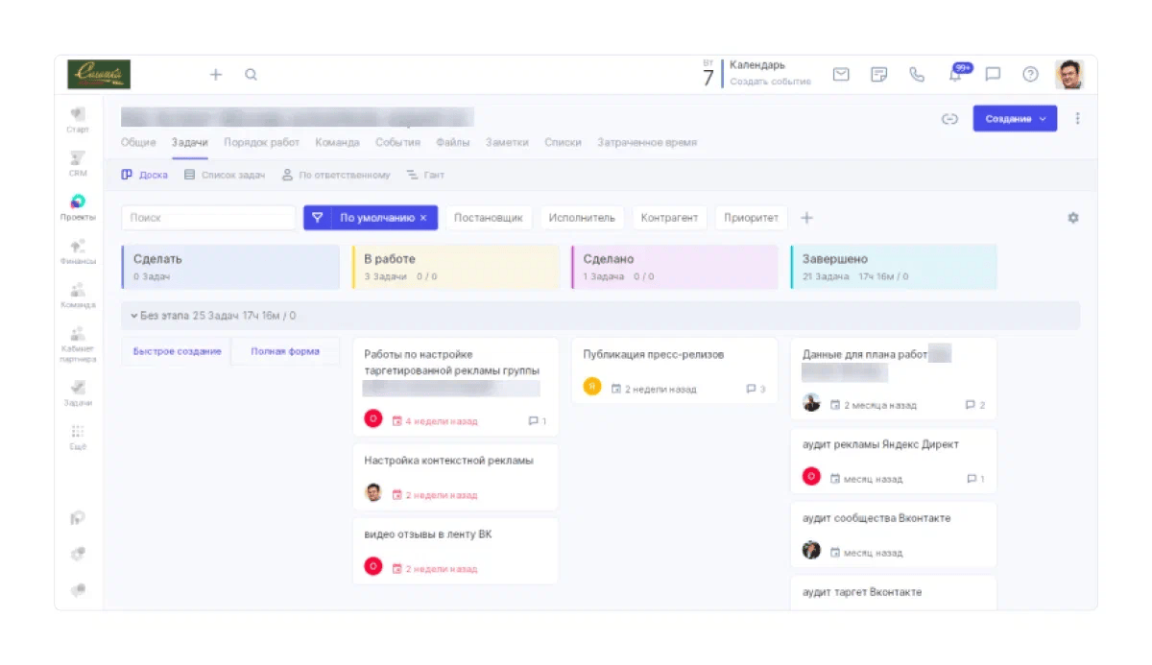
Task: Open the Создание dropdown button
Action: pos(1014,119)
